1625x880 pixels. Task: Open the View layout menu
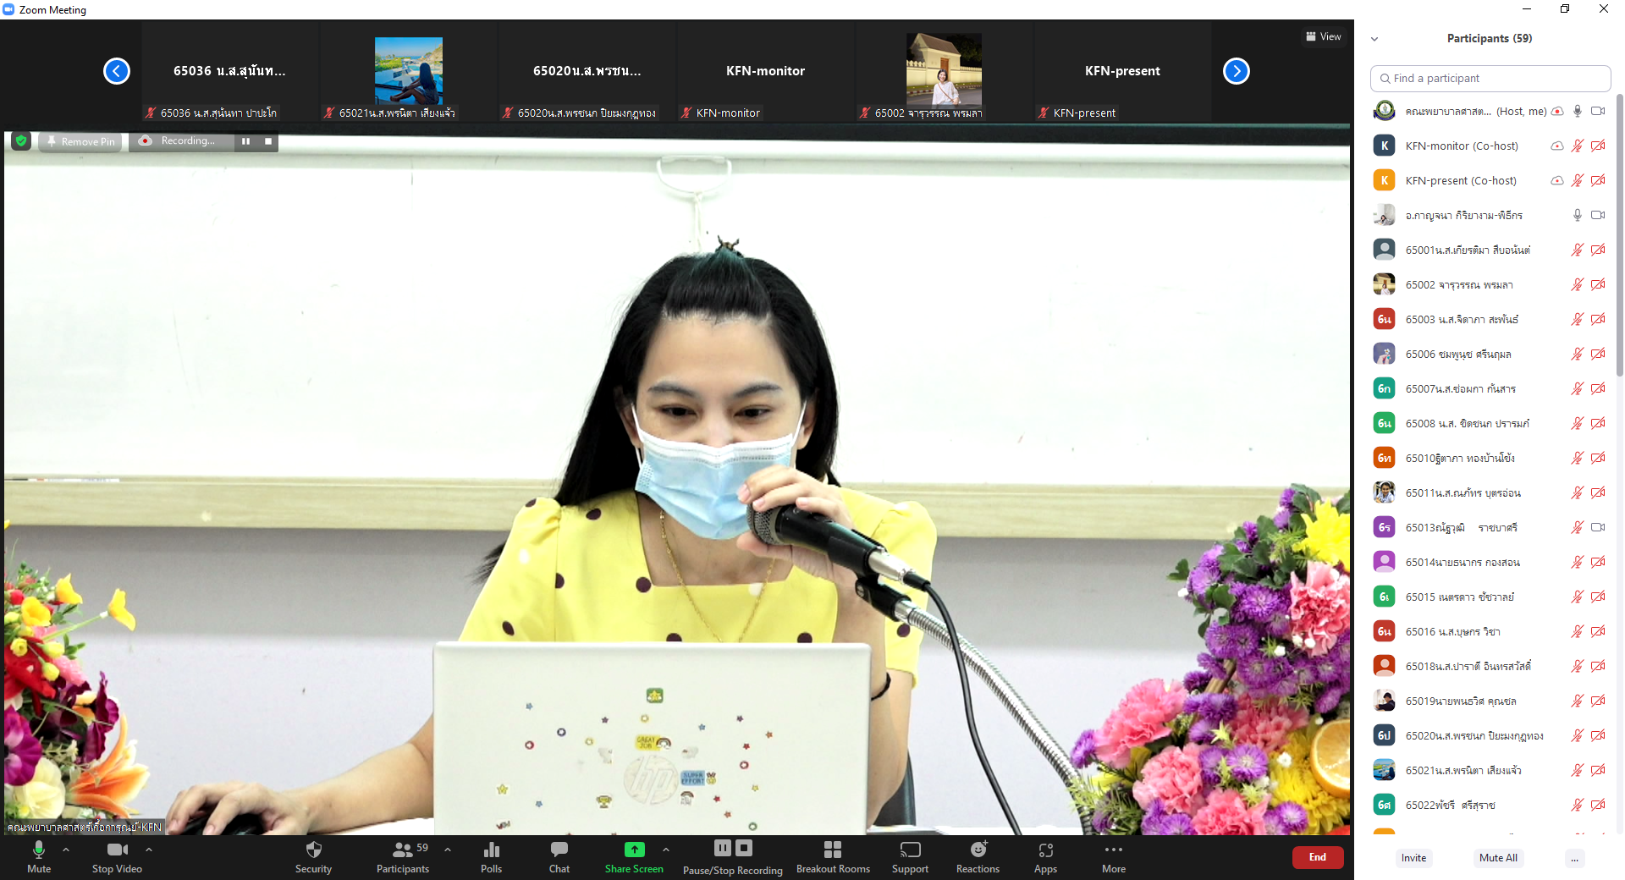pyautogui.click(x=1324, y=36)
